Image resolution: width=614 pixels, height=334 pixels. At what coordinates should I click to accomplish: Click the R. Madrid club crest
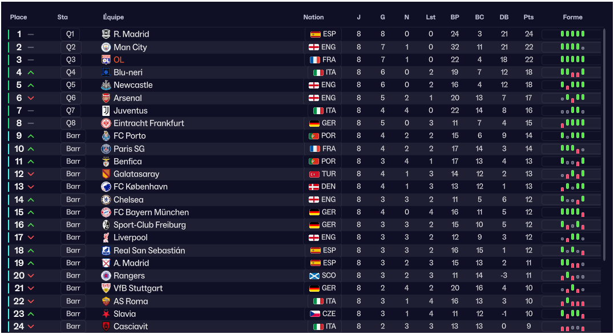pos(106,34)
